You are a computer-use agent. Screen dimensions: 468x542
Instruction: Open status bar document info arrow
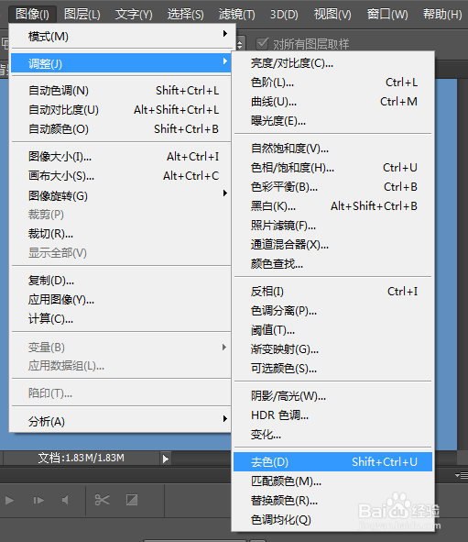[x=166, y=459]
